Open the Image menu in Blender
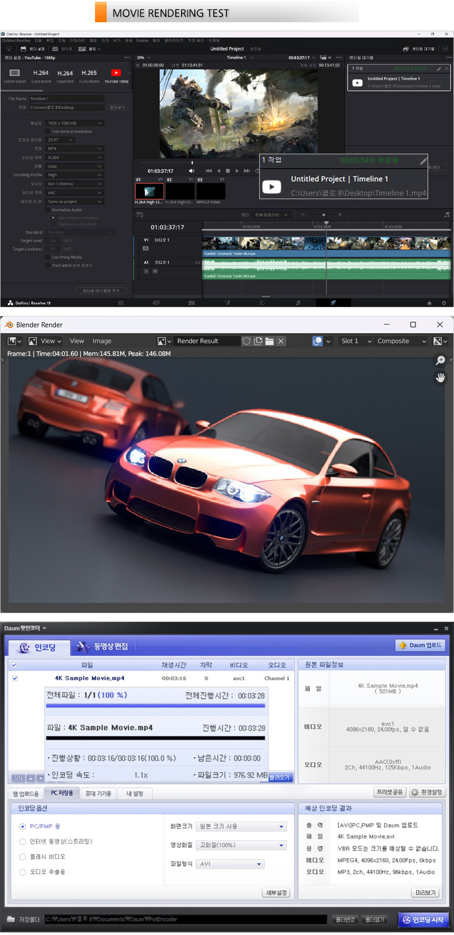Screen dimensions: 454x935 [102, 341]
